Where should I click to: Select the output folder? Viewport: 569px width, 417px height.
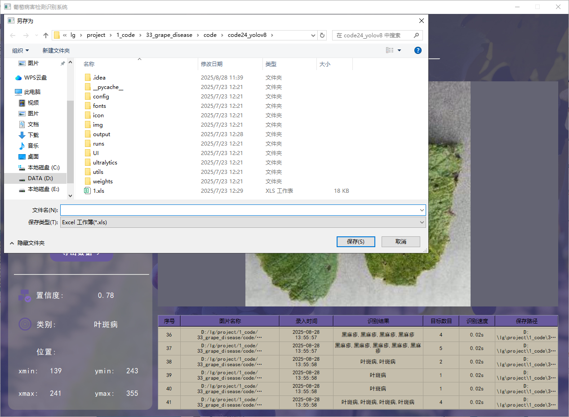[97, 134]
